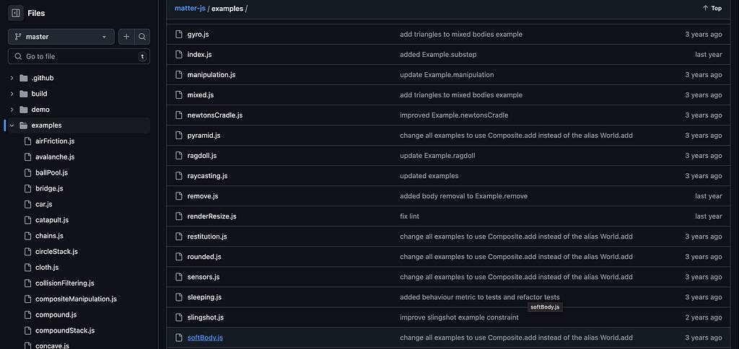This screenshot has height=349, width=739.
Task: Open sleeping.js file link
Action: click(x=204, y=297)
